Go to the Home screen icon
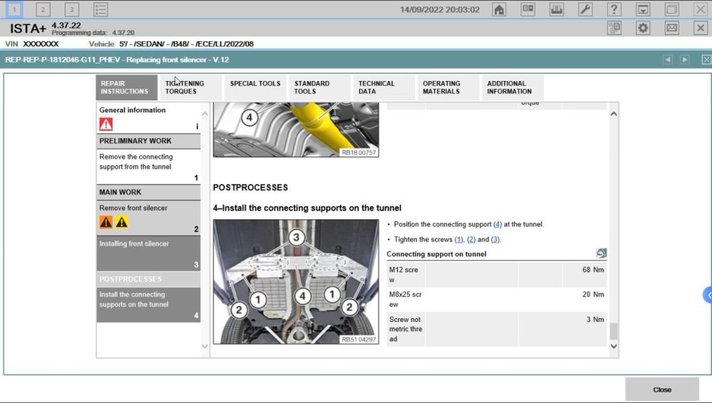This screenshot has width=712, height=403. [x=499, y=9]
